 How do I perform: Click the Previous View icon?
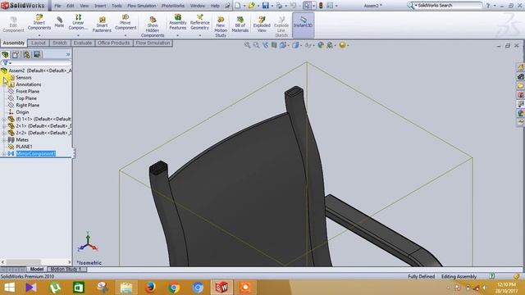pyautogui.click(x=265, y=45)
